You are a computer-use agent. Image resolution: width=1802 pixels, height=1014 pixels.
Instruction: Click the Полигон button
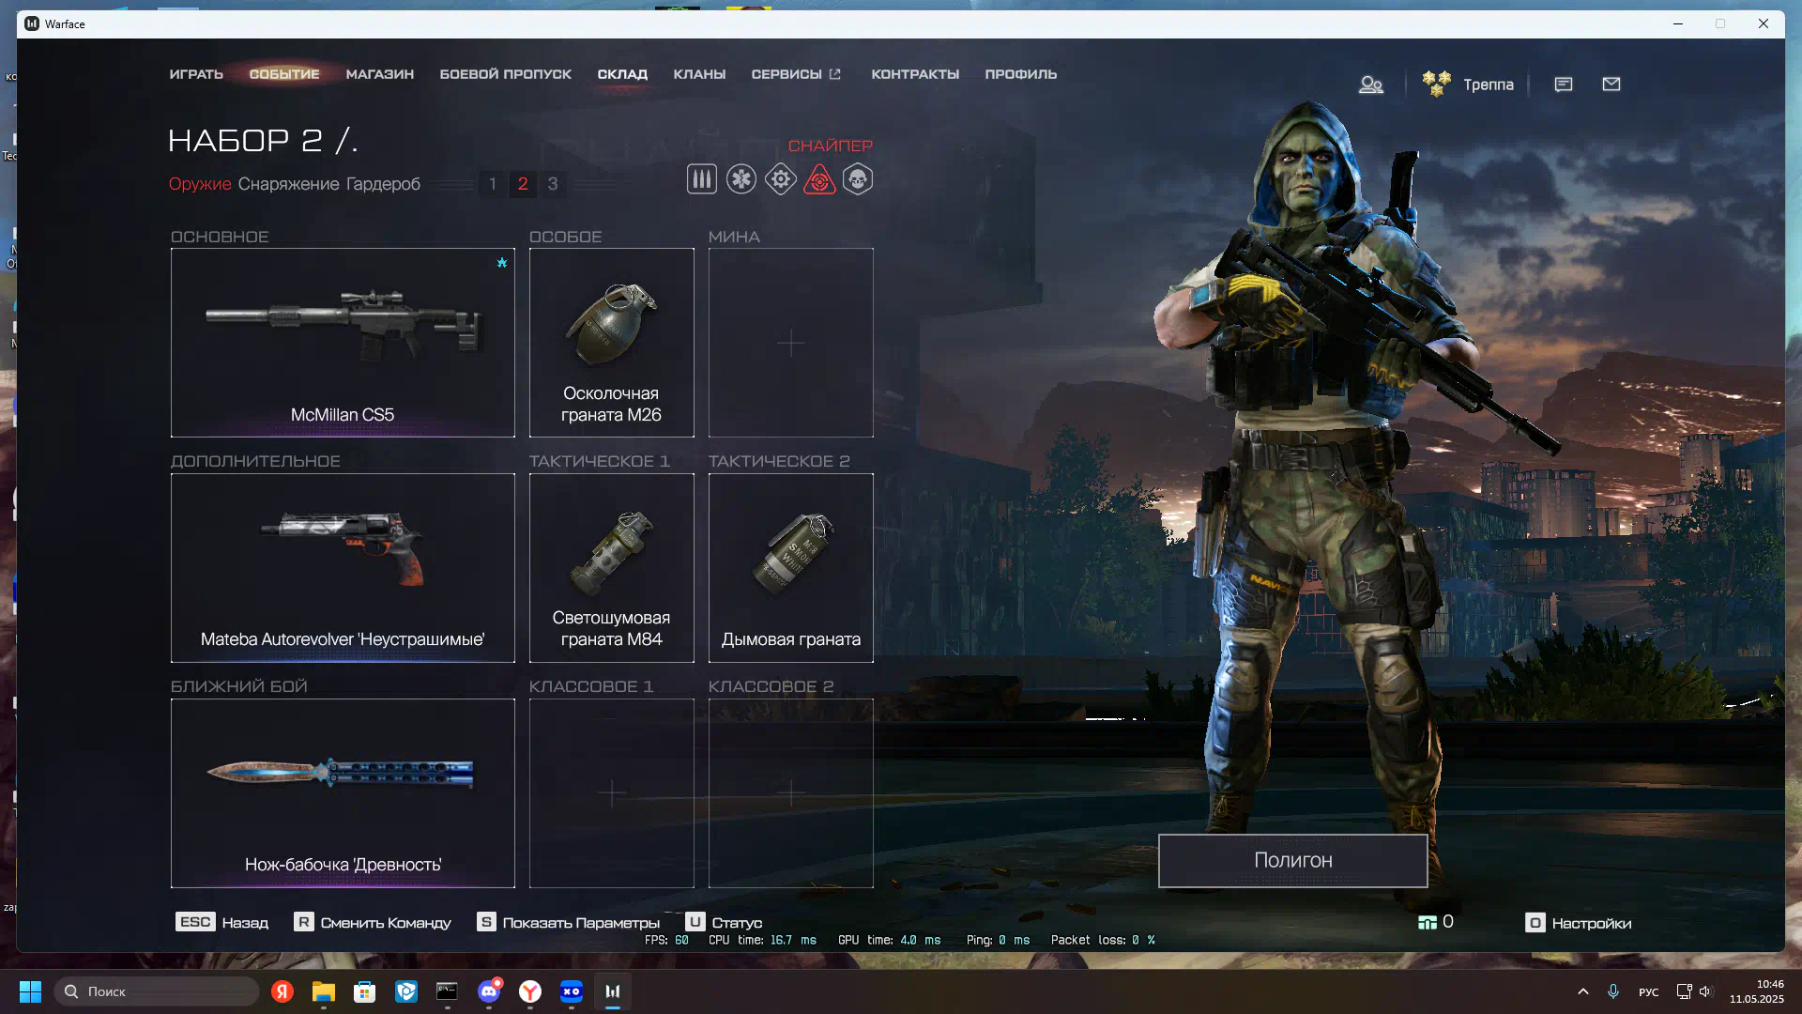1293,860
